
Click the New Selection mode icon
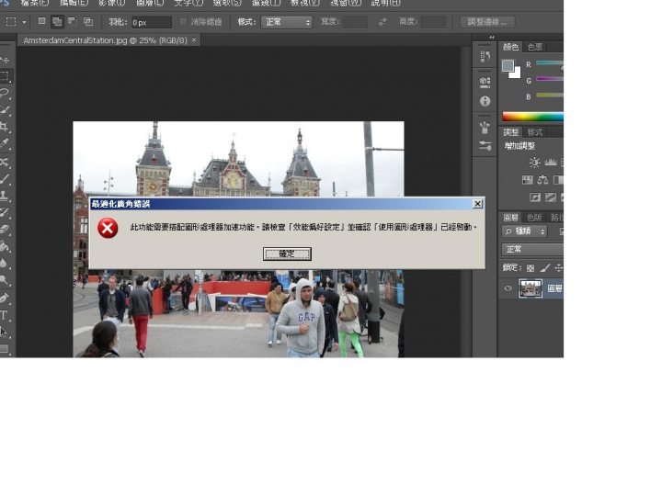click(41, 21)
